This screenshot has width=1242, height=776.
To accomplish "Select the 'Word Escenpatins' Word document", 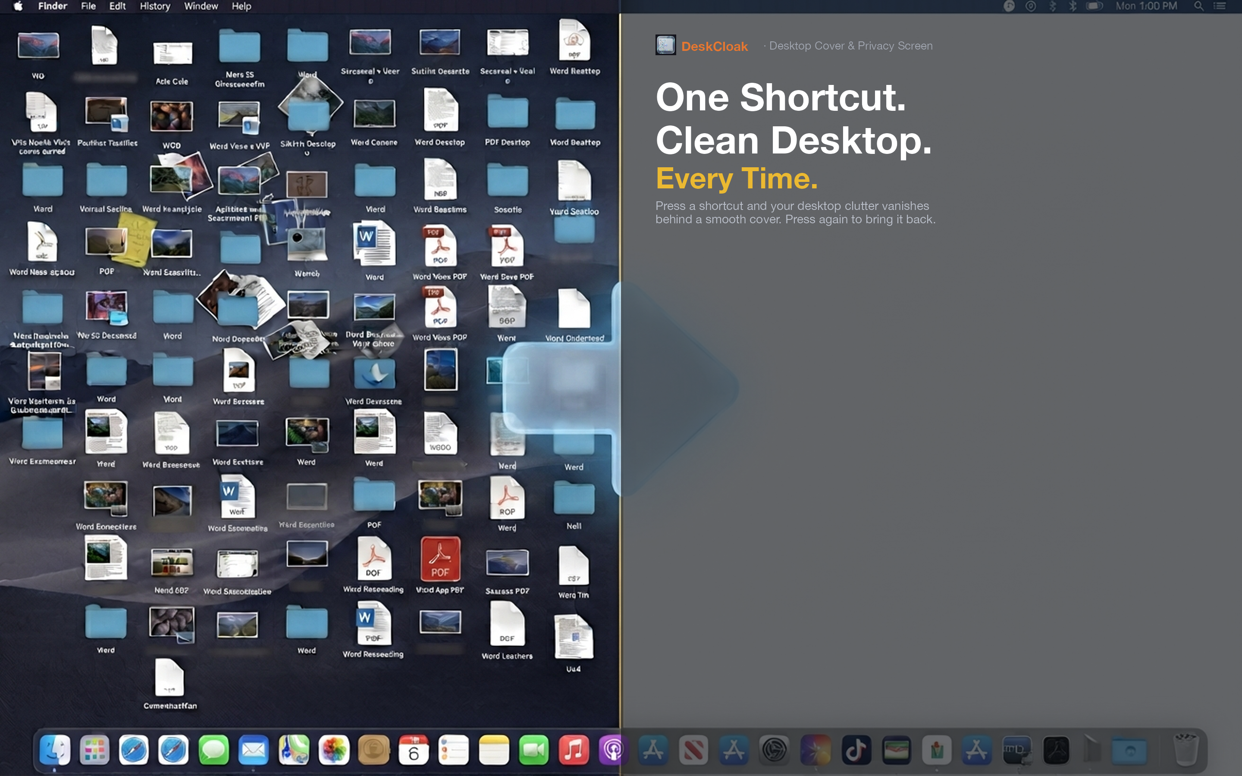I will pyautogui.click(x=237, y=496).
